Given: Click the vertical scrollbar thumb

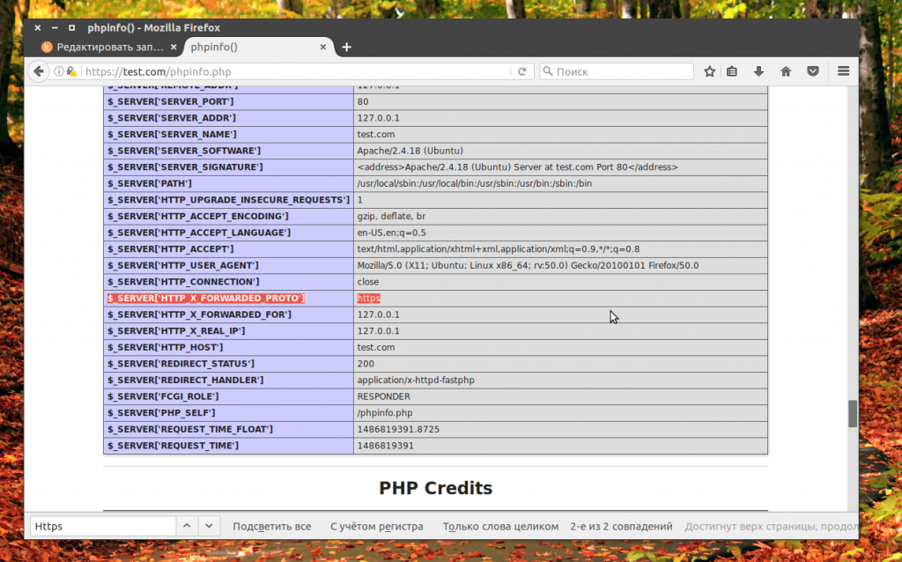Looking at the screenshot, I should 852,413.
